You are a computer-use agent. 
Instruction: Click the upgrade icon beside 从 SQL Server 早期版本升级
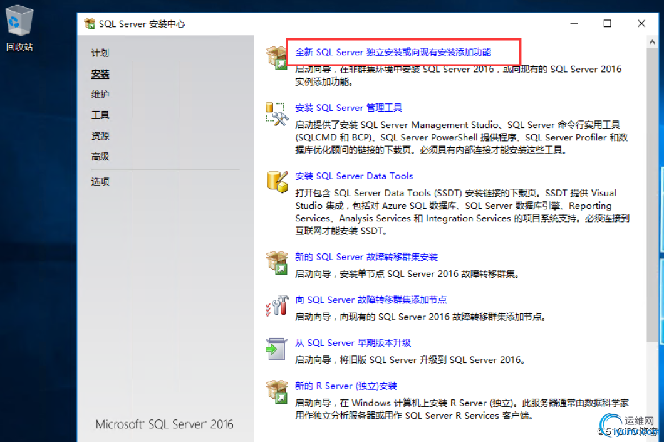pos(276,349)
